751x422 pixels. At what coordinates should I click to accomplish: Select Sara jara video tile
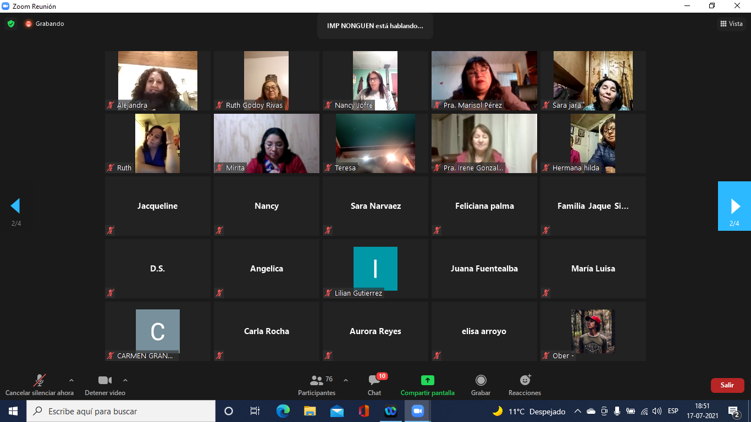coord(593,81)
